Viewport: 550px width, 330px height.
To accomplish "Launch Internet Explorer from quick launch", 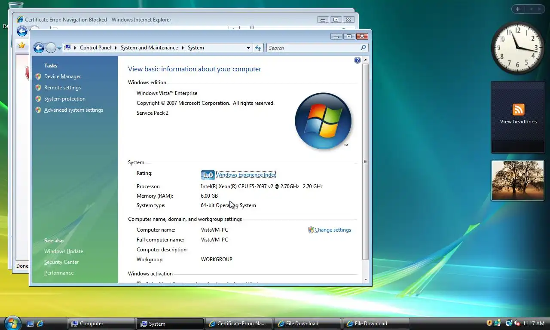I will point(40,324).
